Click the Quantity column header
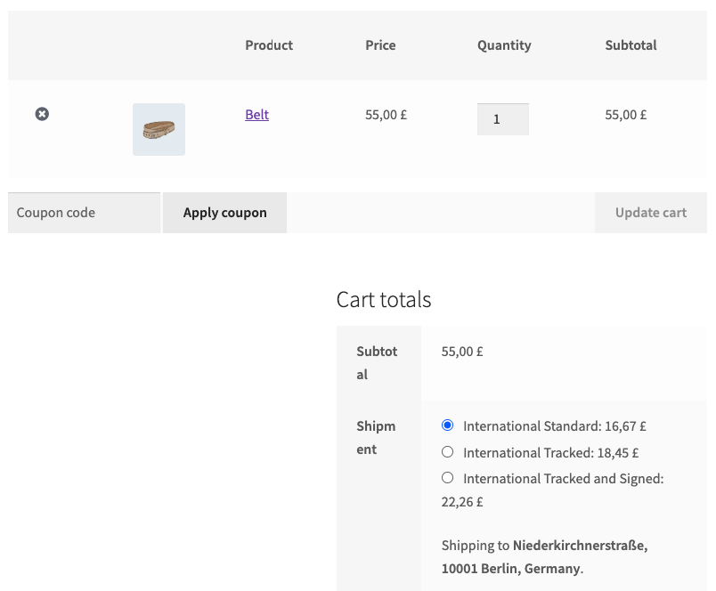 tap(504, 45)
